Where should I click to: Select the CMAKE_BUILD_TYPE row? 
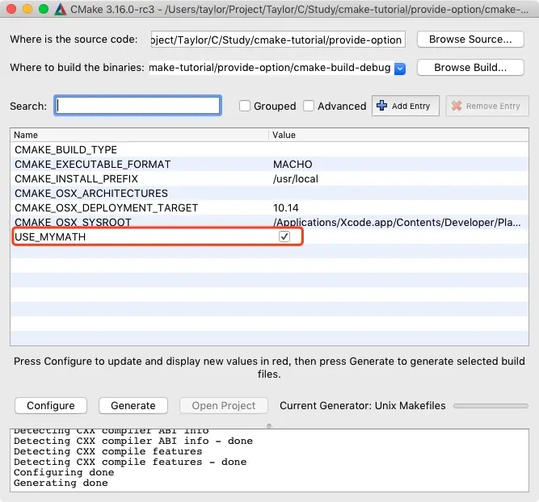click(270, 149)
